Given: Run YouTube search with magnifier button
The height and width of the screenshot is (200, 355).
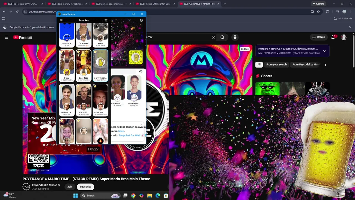Looking at the screenshot, I should [222, 37].
